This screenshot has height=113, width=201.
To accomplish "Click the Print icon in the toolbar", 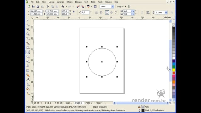I will point(42,7).
